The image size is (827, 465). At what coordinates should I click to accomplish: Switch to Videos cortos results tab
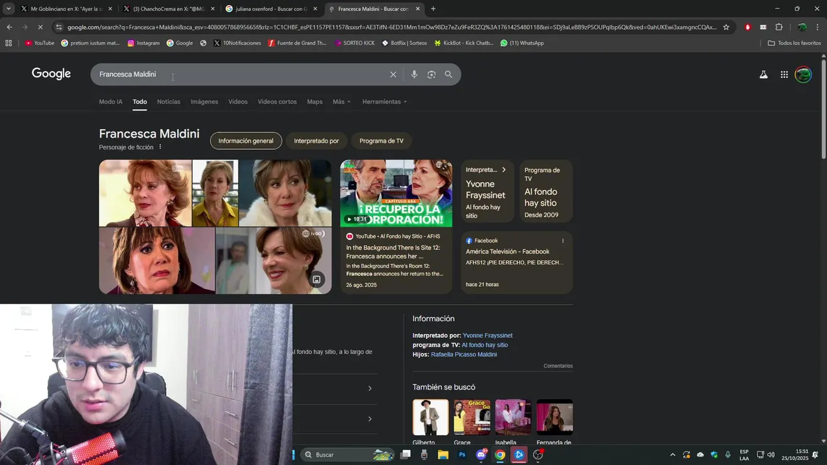[x=277, y=102]
